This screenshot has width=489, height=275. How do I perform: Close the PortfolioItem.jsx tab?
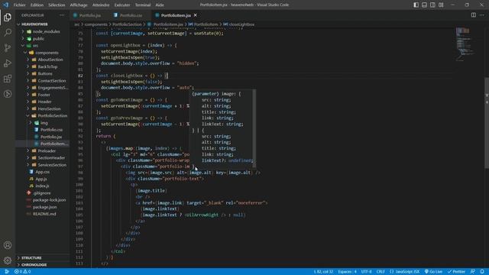pos(196,15)
